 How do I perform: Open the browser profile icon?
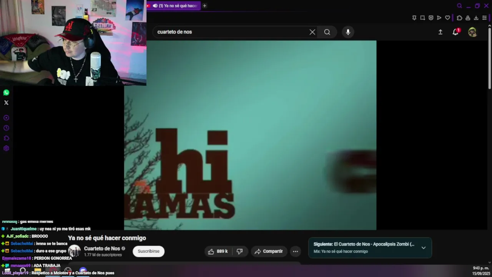[468, 18]
